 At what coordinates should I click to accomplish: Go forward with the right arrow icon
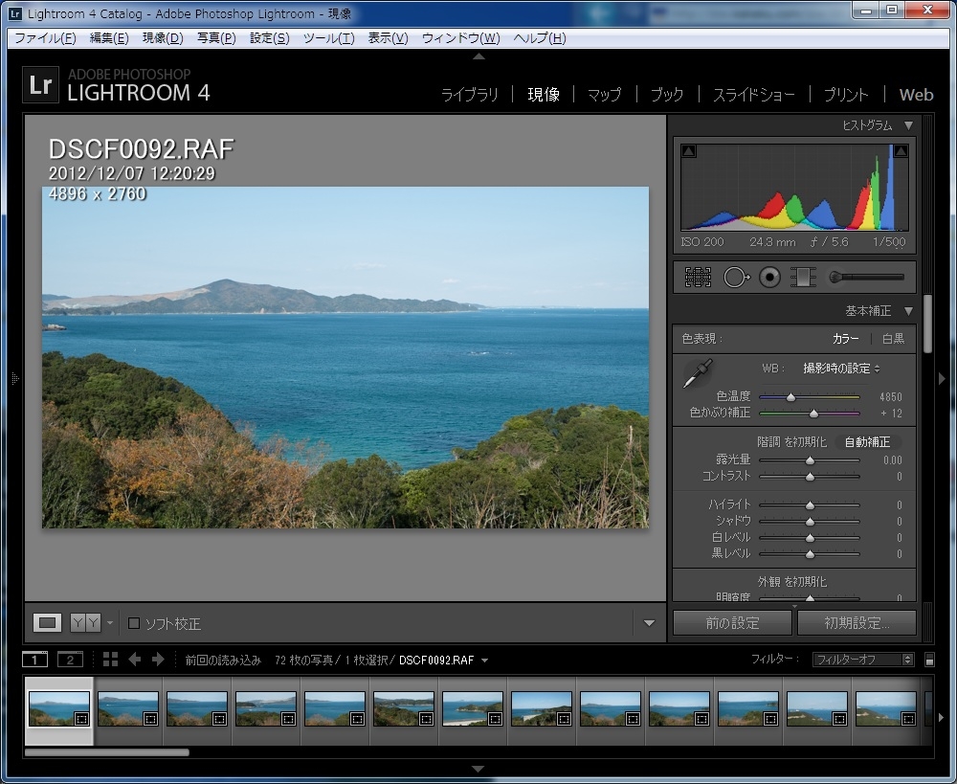(x=158, y=660)
